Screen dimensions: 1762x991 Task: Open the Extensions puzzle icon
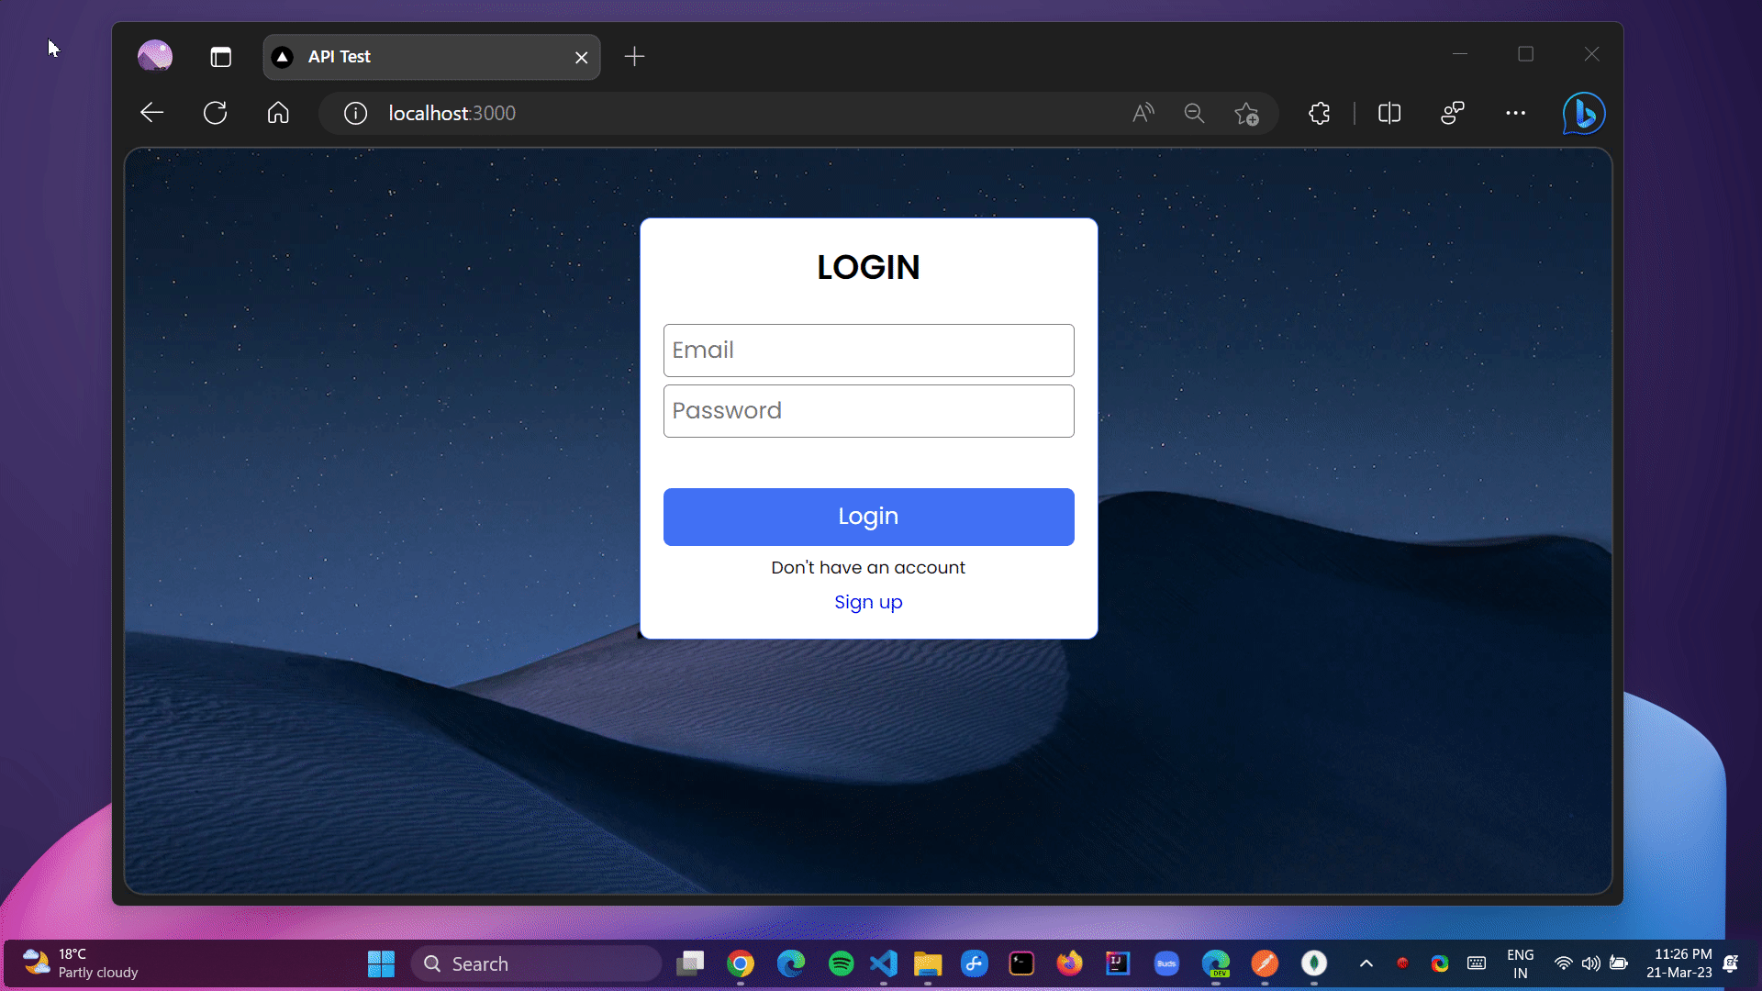click(x=1319, y=113)
